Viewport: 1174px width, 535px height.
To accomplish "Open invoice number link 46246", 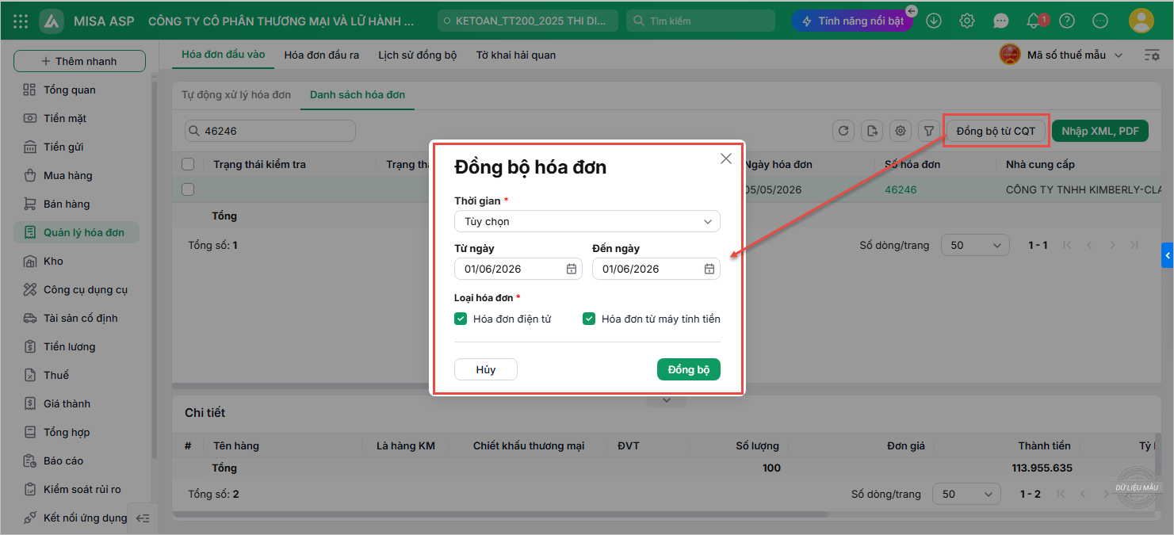I will 901,189.
